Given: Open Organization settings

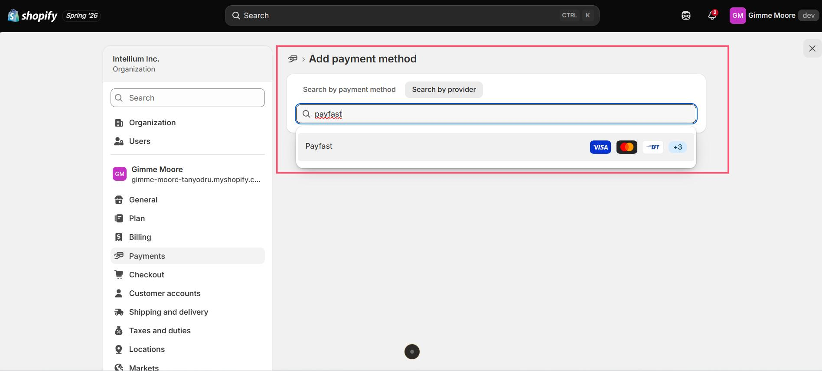Looking at the screenshot, I should tap(187, 123).
